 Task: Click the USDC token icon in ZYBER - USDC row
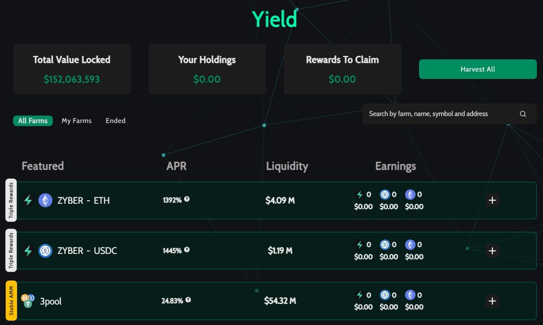45,250
